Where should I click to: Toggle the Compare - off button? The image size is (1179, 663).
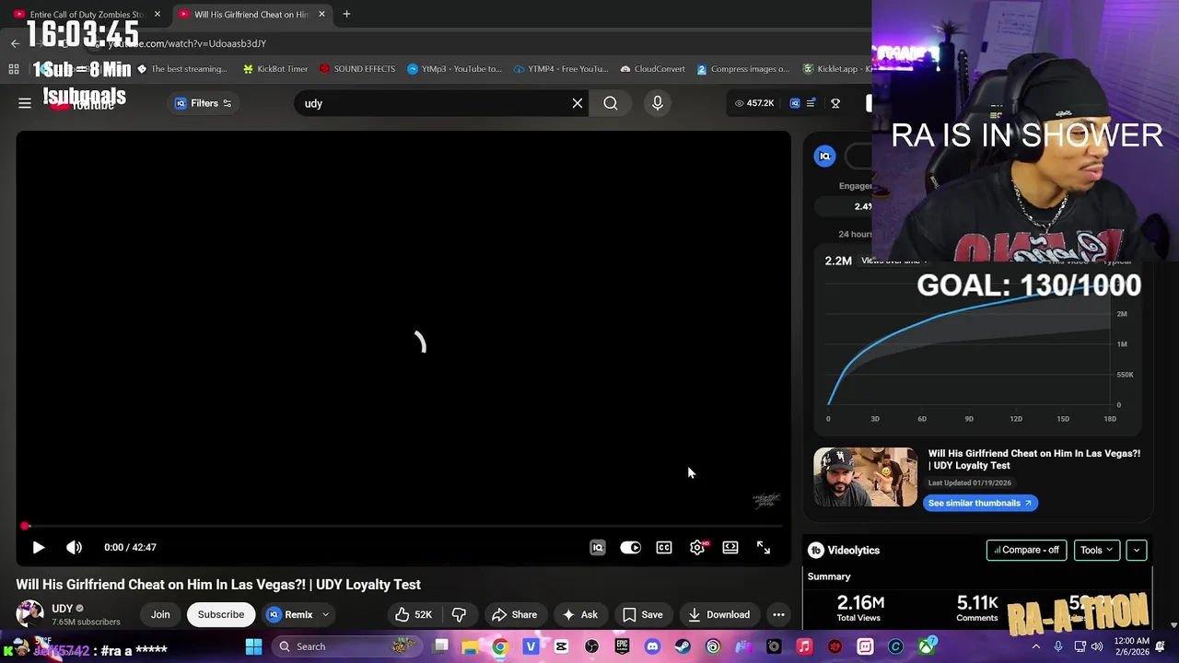1026,550
